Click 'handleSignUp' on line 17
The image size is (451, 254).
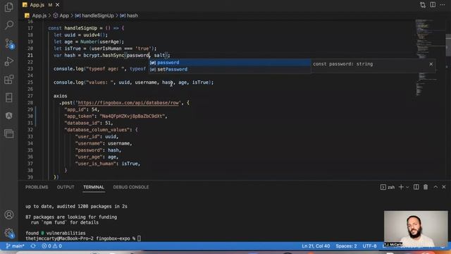(x=80, y=28)
